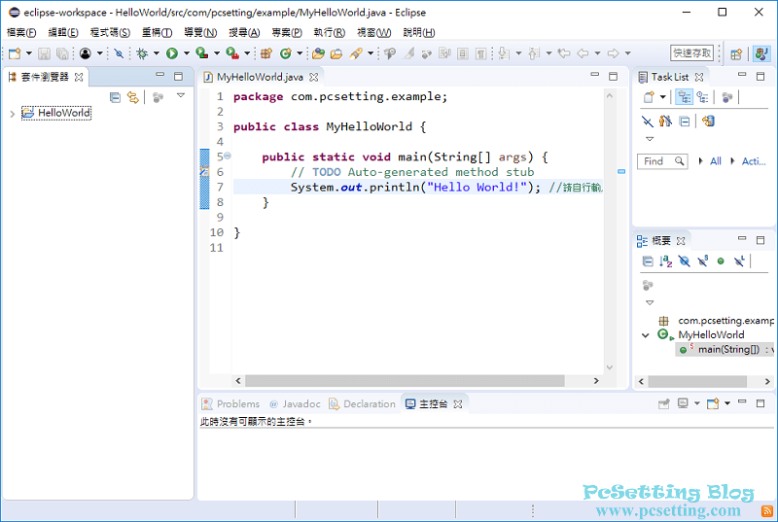Open the Task List view menu triangle
This screenshot has height=522, width=778.
coord(650,139)
